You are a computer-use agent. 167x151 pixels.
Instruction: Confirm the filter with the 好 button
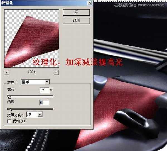tap(76, 12)
